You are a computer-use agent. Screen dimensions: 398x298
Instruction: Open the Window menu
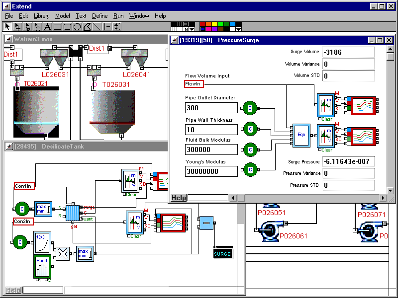point(139,16)
